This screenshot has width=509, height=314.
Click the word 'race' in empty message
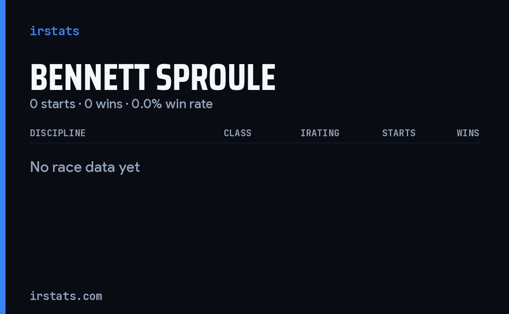(x=67, y=167)
